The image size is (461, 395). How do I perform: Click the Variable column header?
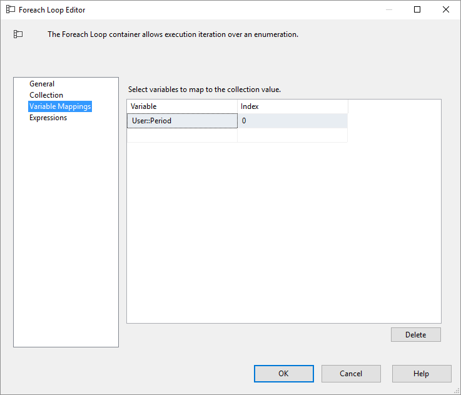182,106
